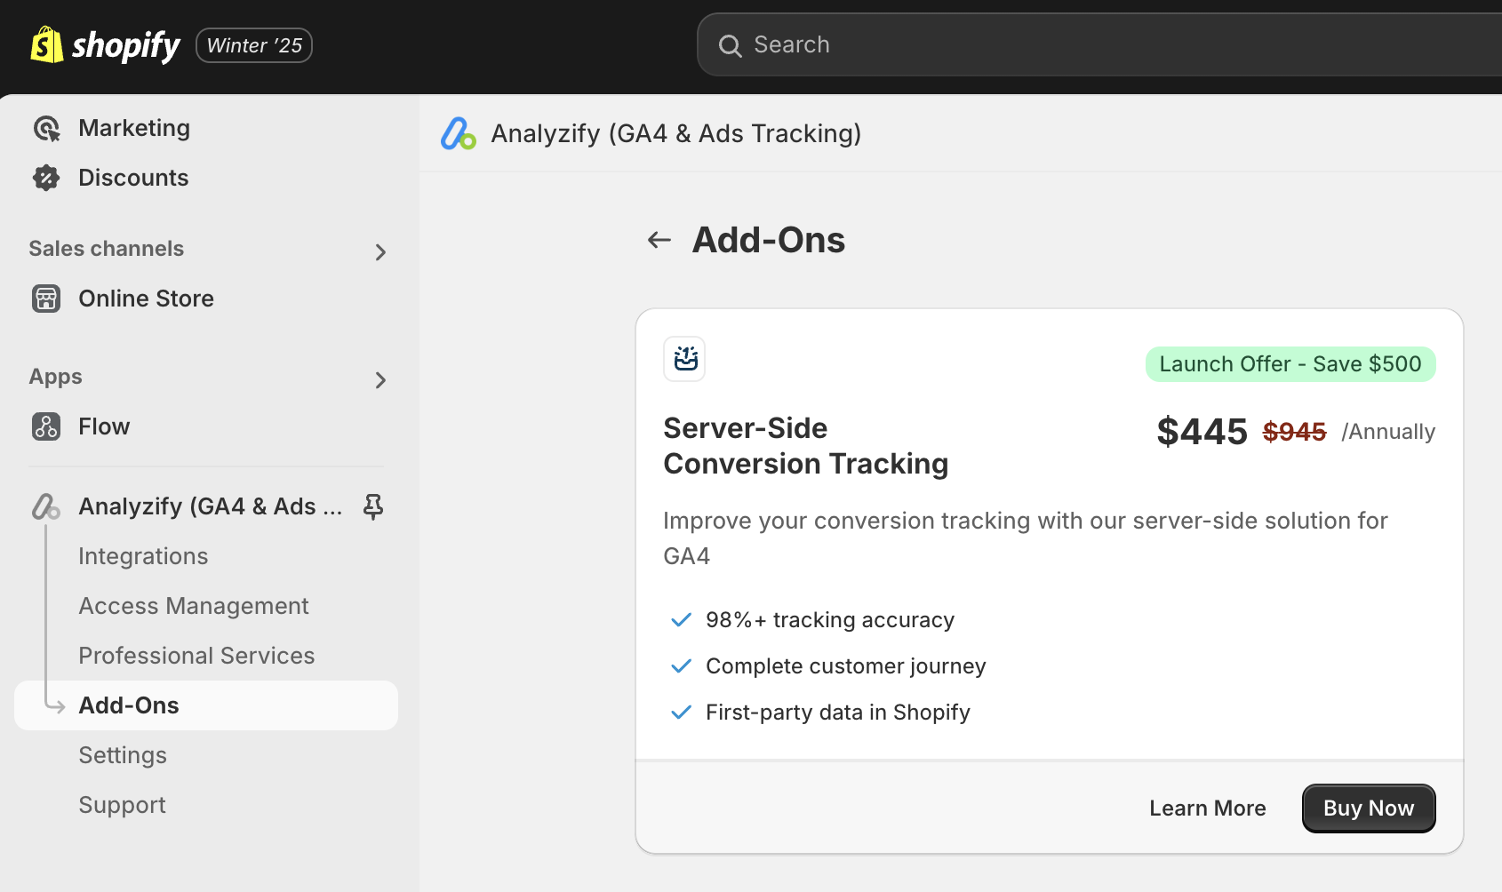Click the Discounts badge icon

46,178
